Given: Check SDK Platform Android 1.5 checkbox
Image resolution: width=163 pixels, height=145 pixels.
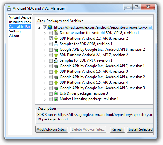Looking at the screenshot, I should 51,82.
